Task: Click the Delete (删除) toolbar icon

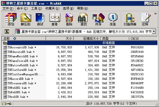Action: click(69, 19)
